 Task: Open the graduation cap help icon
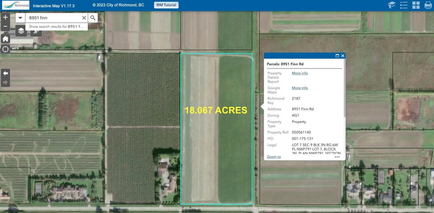click(391, 5)
